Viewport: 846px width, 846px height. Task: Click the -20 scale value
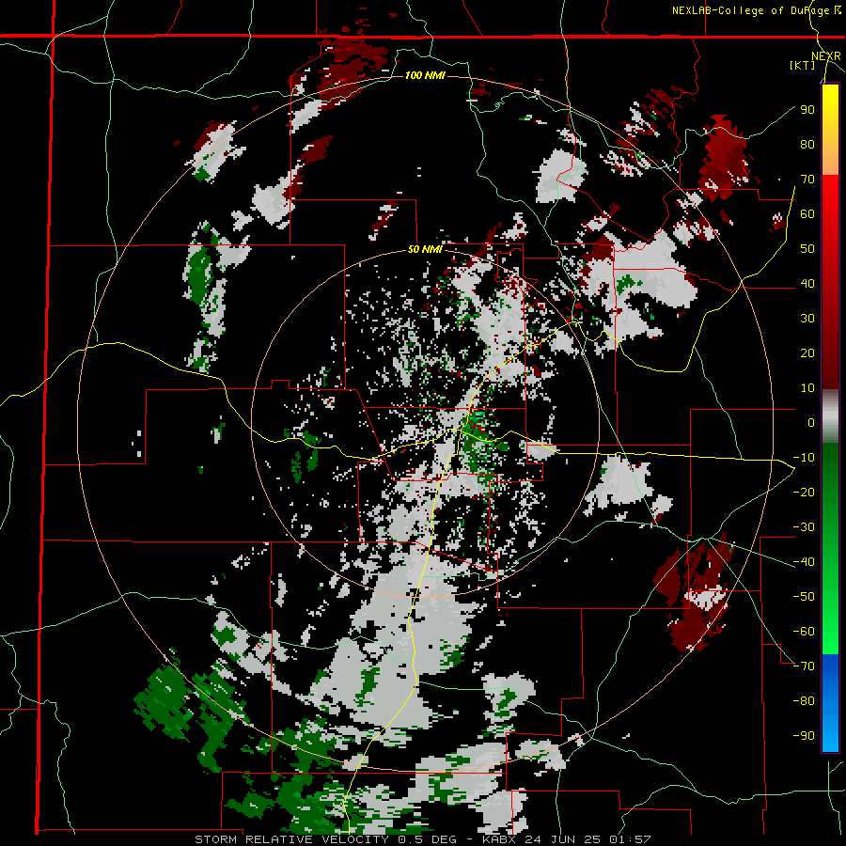pyautogui.click(x=804, y=492)
